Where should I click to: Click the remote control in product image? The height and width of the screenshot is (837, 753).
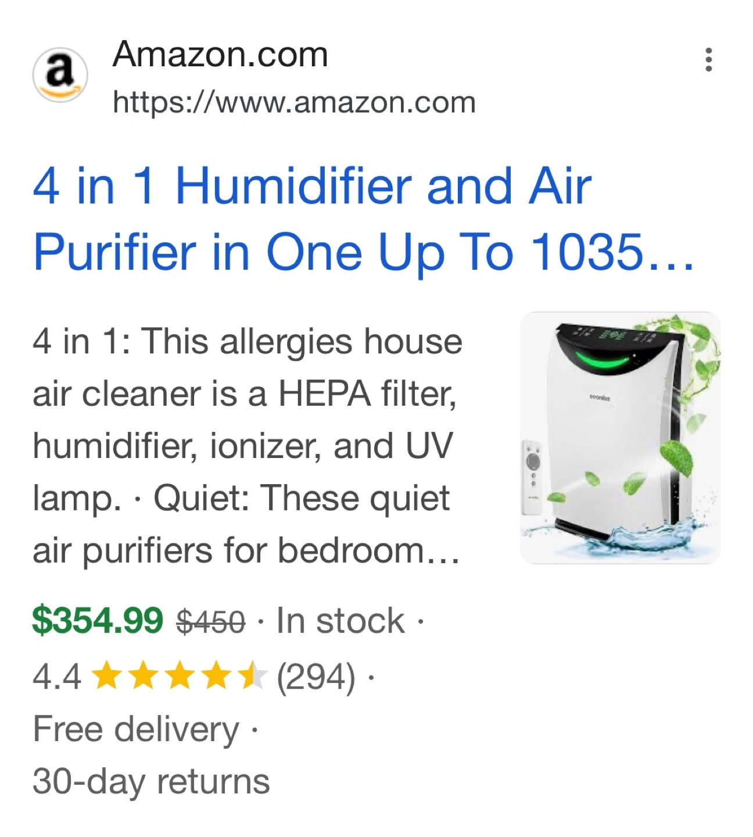(x=533, y=477)
